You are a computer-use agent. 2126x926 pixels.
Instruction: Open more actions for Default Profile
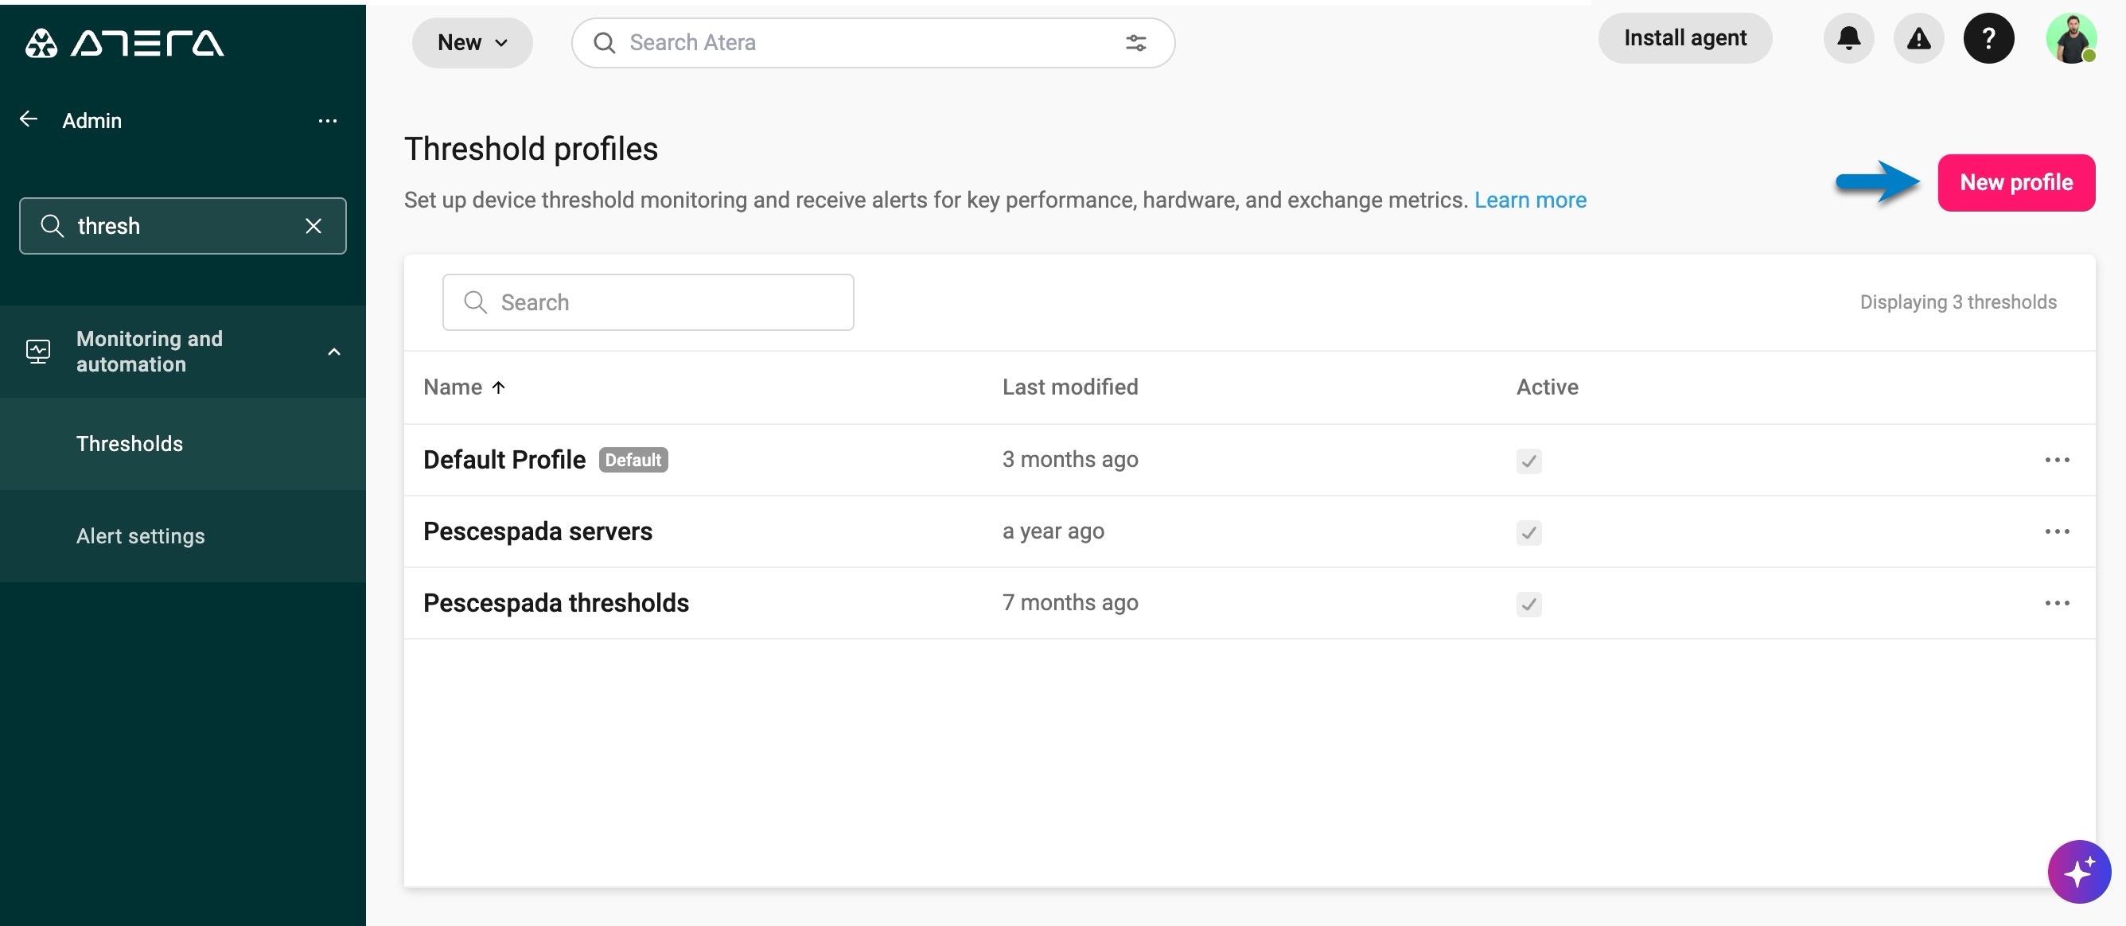tap(2057, 460)
